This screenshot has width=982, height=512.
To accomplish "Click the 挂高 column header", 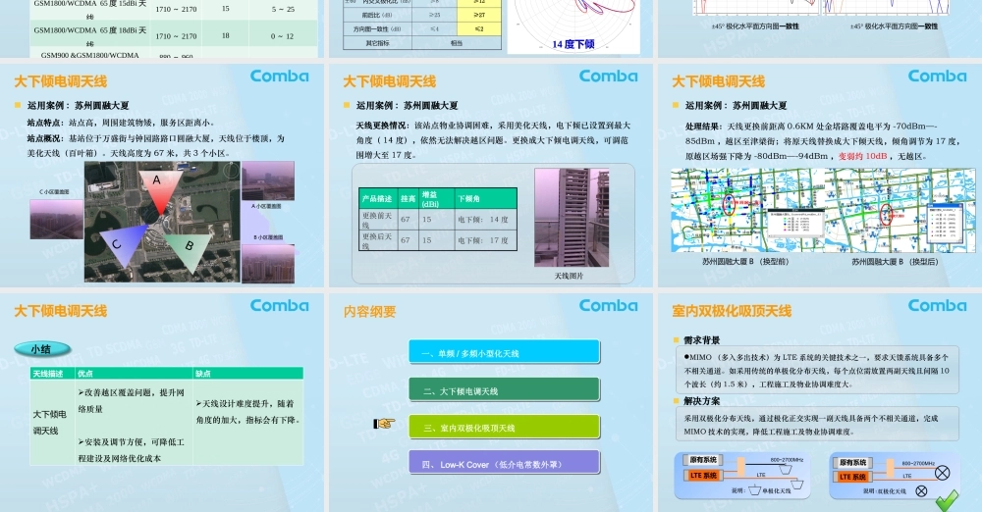I will click(408, 198).
